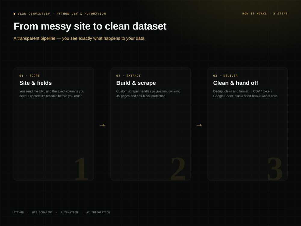This screenshot has height=226, width=301.
Task: Click the 'WEB SCRAPING' footer tag
Action: (42, 212)
